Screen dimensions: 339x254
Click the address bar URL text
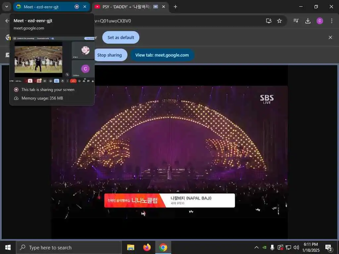pyautogui.click(x=113, y=21)
